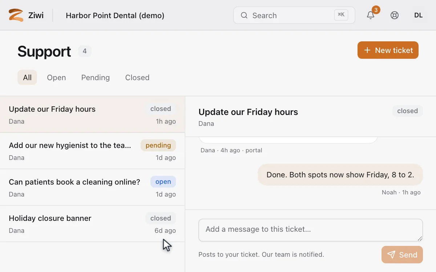Open the DL user avatar menu
This screenshot has width=436, height=272.
[419, 15]
